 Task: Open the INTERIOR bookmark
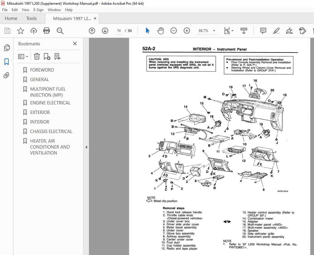click(40, 122)
